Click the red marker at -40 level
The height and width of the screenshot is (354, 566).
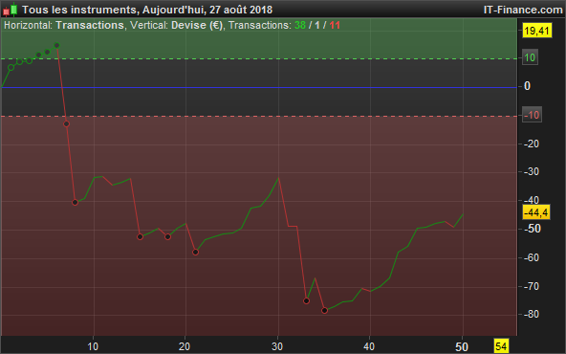pos(76,202)
